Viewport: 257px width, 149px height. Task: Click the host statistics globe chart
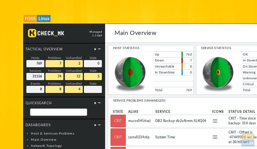[x=130, y=72]
